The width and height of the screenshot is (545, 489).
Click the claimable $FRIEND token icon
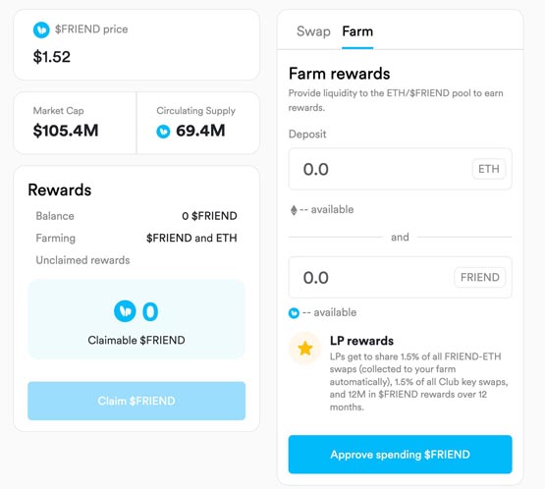[x=125, y=311]
